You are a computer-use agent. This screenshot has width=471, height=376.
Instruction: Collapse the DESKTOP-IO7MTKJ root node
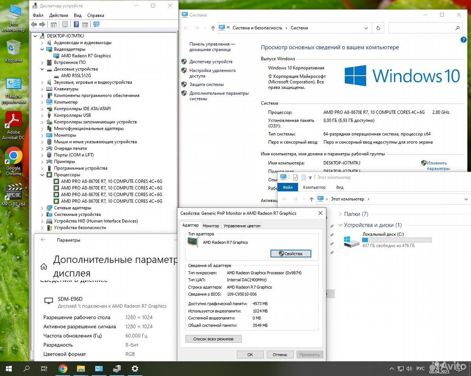tap(36, 36)
